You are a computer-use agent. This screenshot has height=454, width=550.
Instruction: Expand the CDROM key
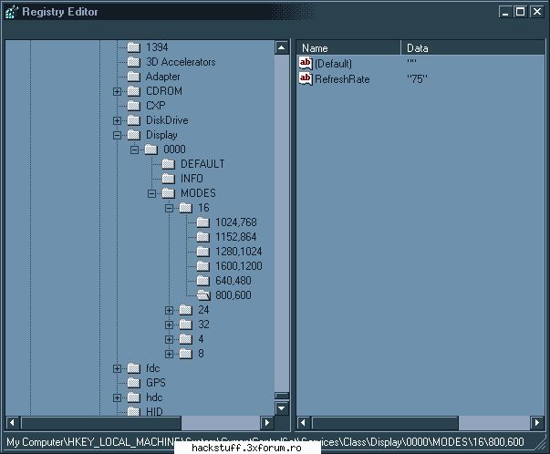pos(117,91)
